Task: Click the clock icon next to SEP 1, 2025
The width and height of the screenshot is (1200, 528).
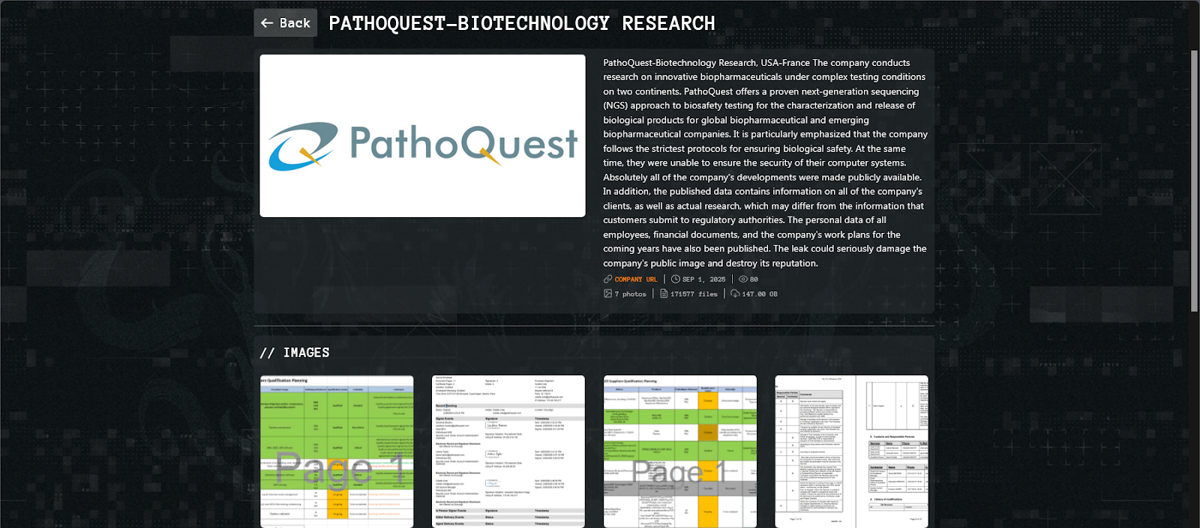Action: [x=676, y=279]
